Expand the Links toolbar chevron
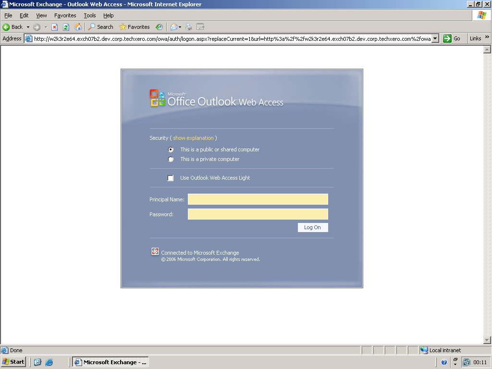The width and height of the screenshot is (492, 369). pos(487,37)
